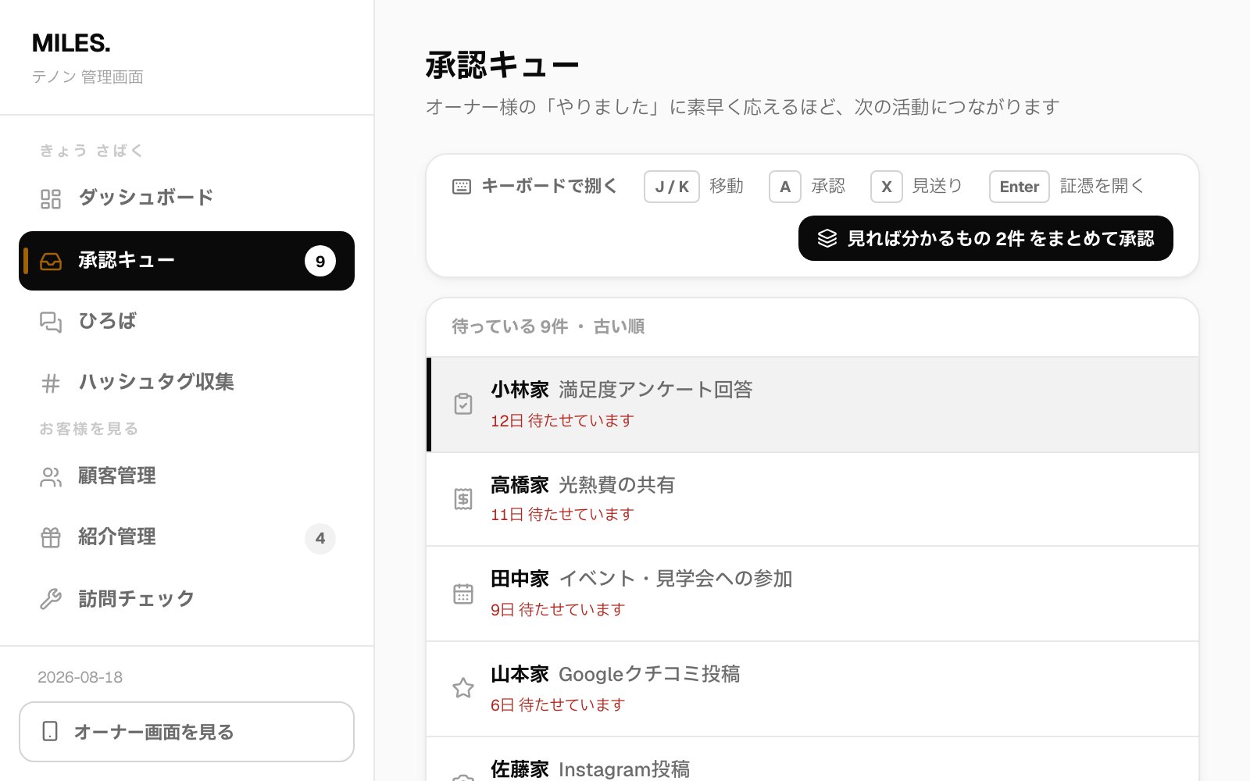
Task: Click the people icon for 顧客管理
Action: coord(51,477)
